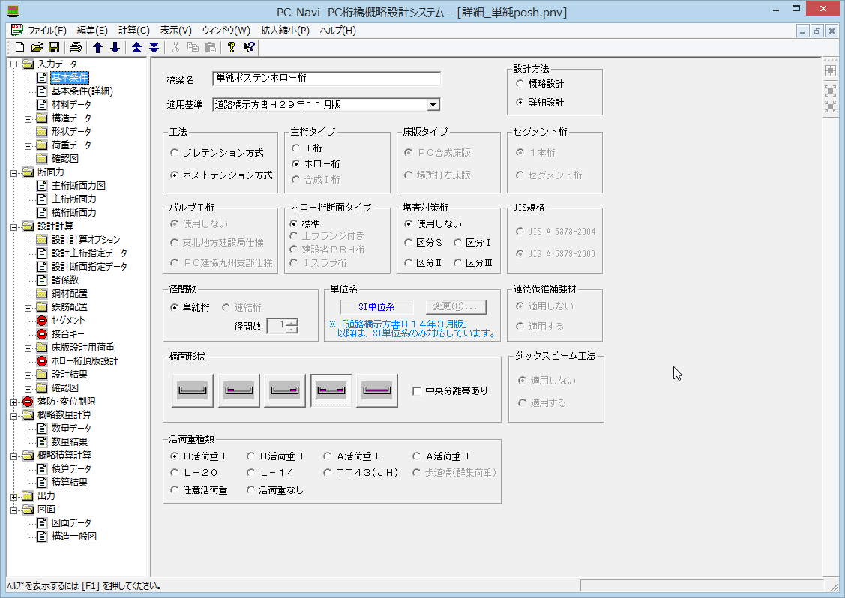845x598 pixels.
Task: Open 材料データ in the tree
Action: coord(71,105)
